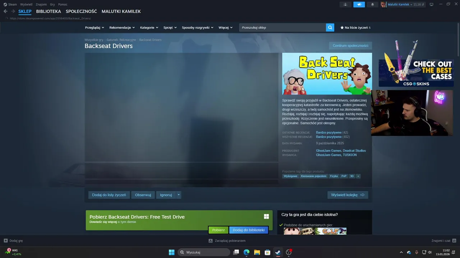Open the notifications bell
Screen dimensions: 460x258
372,4
